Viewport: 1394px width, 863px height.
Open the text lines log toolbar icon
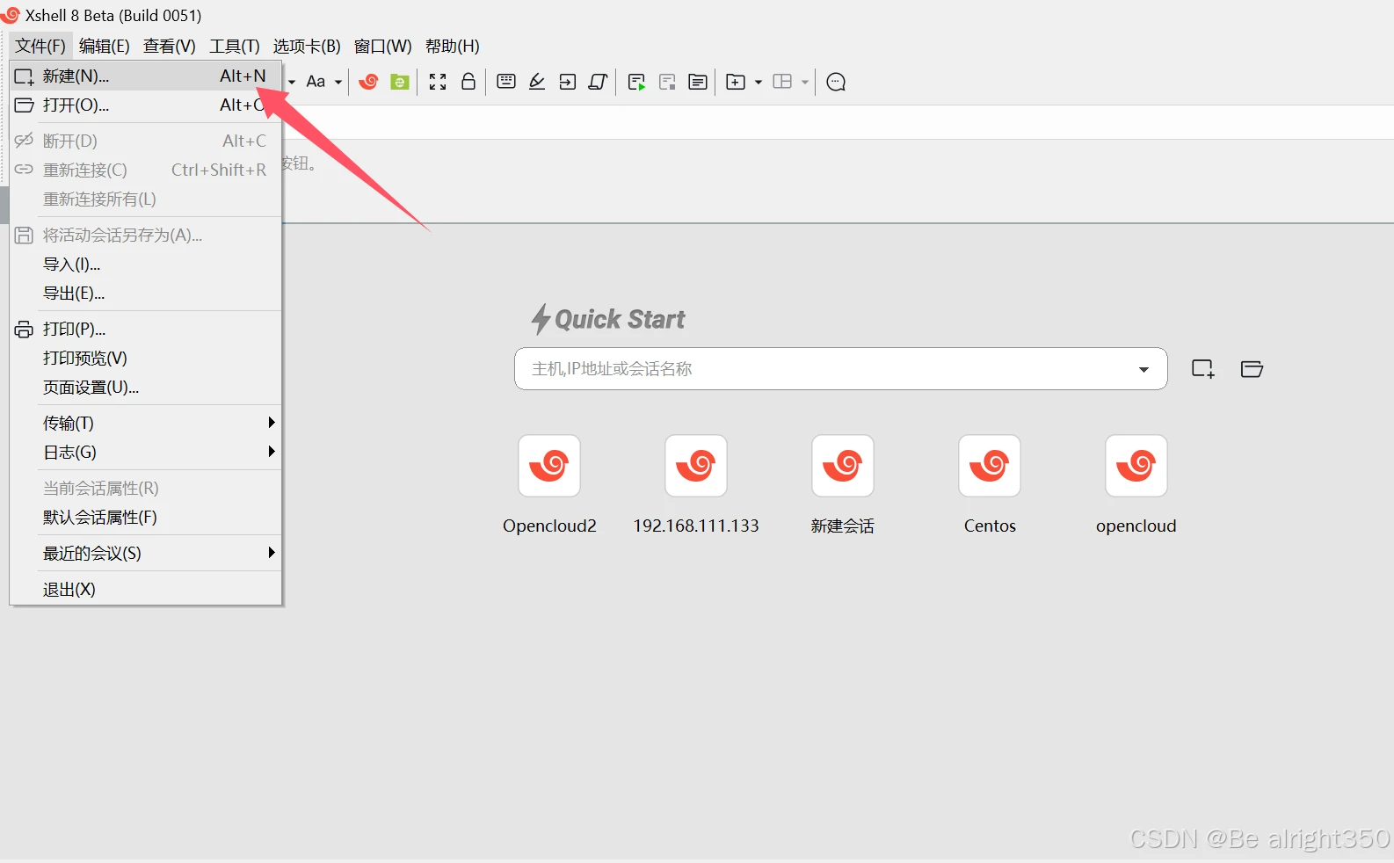(x=698, y=82)
